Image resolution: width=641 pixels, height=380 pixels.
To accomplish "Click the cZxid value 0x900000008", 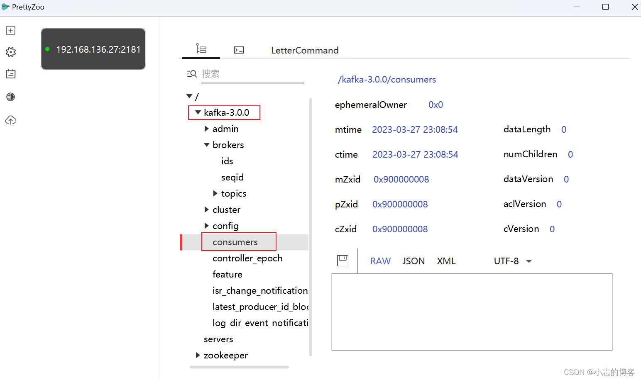I will pyautogui.click(x=400, y=229).
